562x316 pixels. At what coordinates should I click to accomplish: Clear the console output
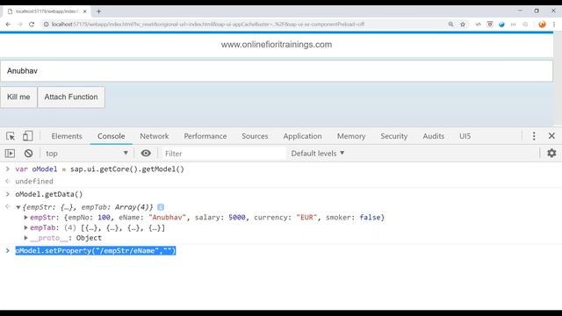(28, 154)
